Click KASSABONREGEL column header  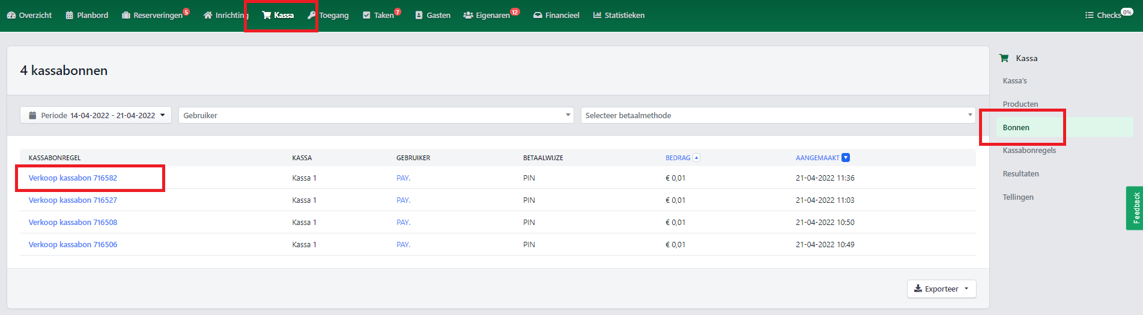(55, 158)
